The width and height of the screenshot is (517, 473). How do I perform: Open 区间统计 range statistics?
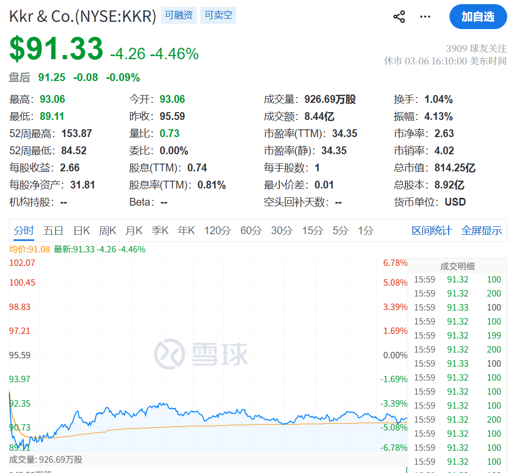point(431,231)
